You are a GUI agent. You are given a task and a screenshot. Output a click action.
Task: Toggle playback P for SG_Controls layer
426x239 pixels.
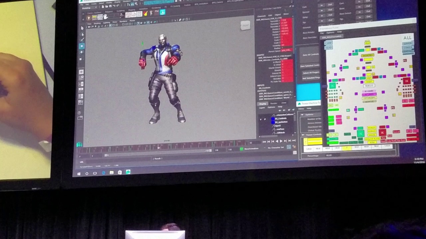click(265, 119)
